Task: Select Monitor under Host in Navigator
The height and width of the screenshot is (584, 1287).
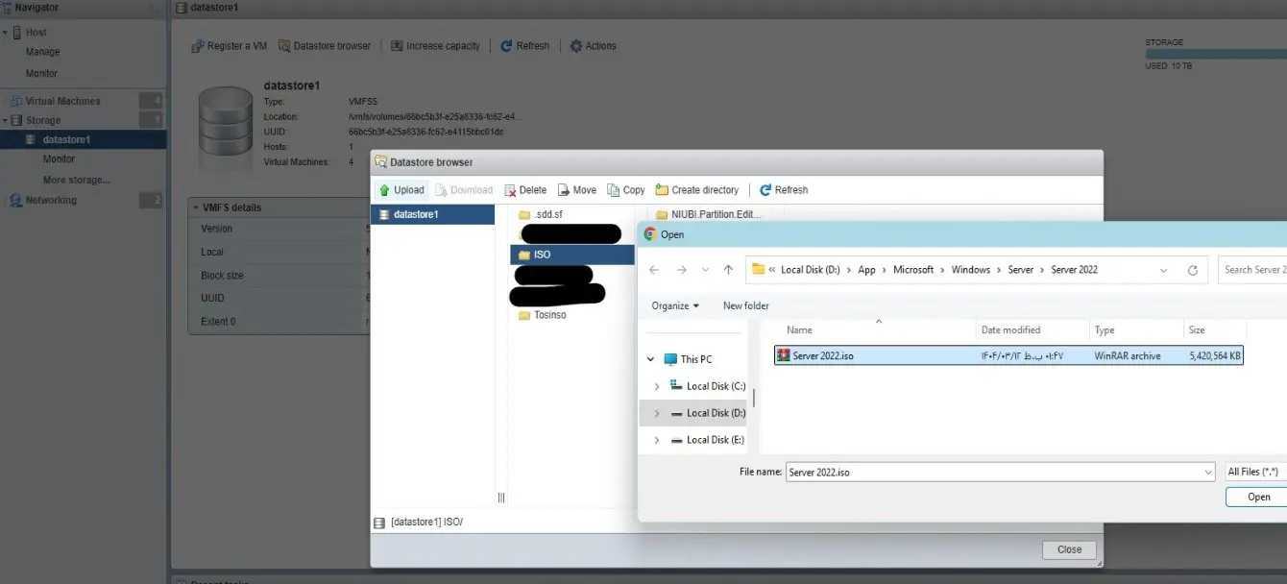Action: click(x=41, y=73)
